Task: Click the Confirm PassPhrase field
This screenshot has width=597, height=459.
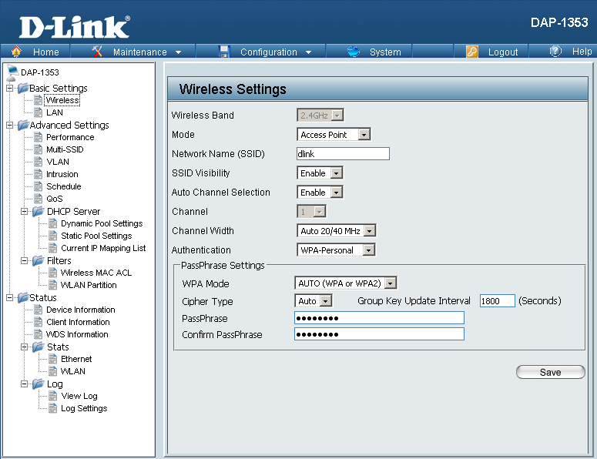Action: 379,334
